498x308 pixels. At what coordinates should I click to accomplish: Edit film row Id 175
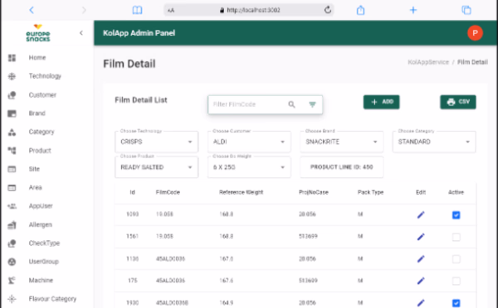[421, 281]
